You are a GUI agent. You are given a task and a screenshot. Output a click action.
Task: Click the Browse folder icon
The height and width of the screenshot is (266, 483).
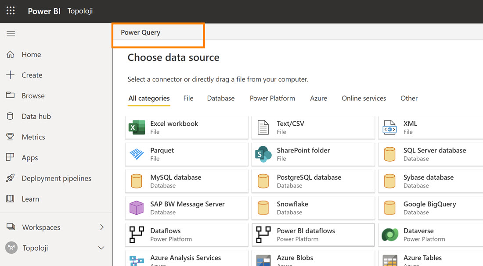coord(11,95)
